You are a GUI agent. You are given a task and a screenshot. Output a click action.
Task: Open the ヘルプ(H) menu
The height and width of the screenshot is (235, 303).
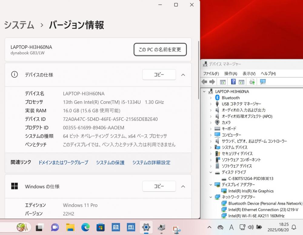point(268,73)
